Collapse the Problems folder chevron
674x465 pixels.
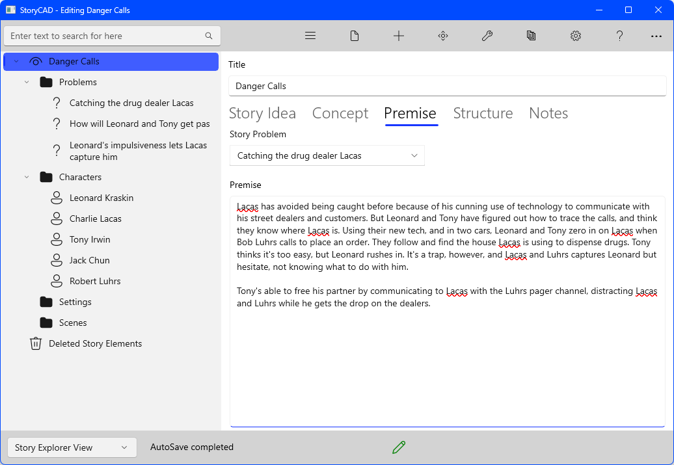coord(27,82)
